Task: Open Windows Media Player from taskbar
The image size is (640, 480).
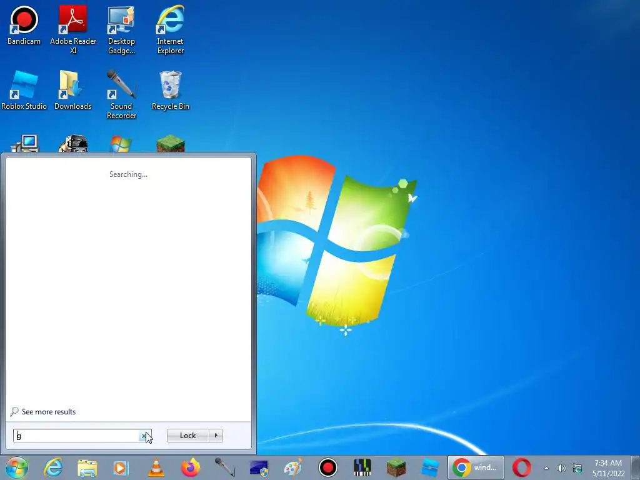Action: tap(121, 467)
